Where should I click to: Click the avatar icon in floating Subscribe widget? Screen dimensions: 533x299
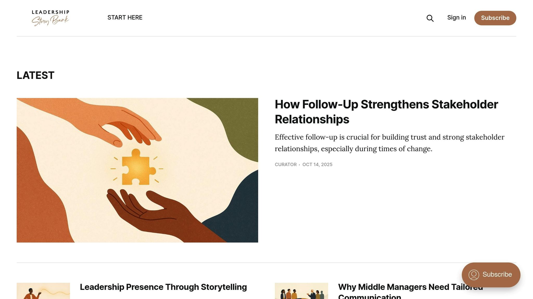(474, 275)
